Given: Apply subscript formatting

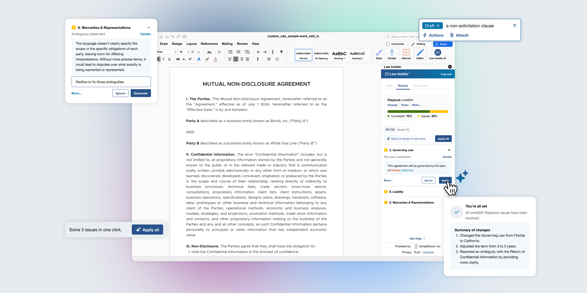Looking at the screenshot, I should pos(184,59).
